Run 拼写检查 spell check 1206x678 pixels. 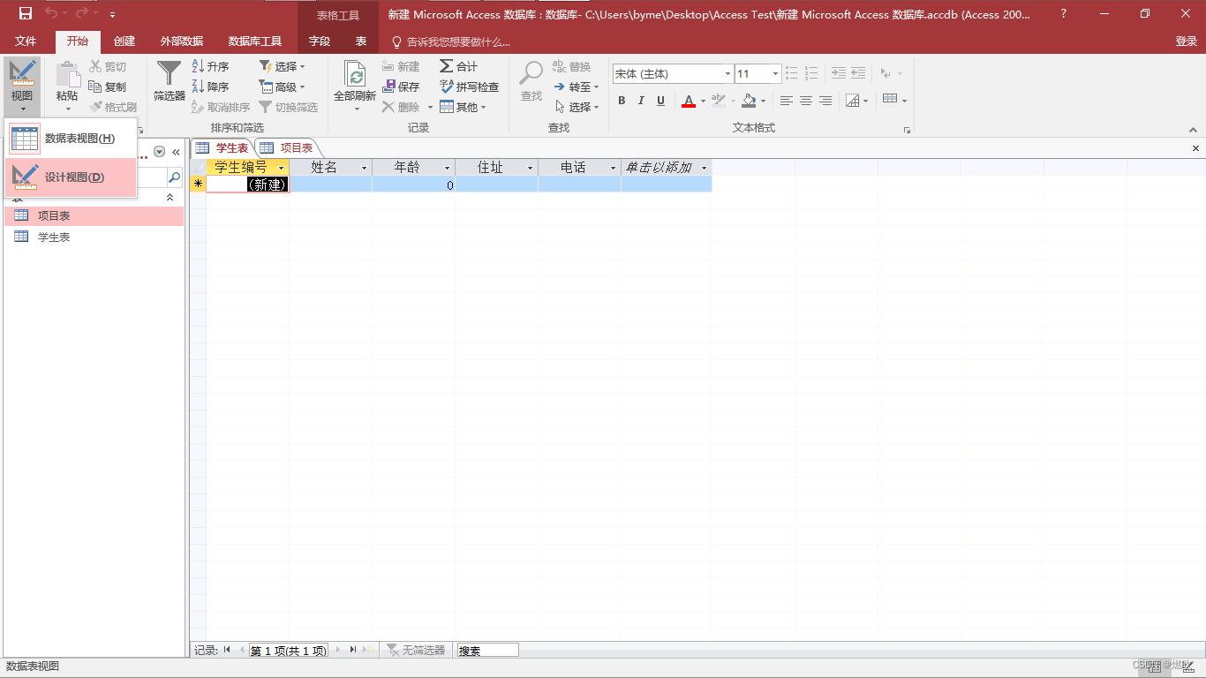tap(469, 87)
